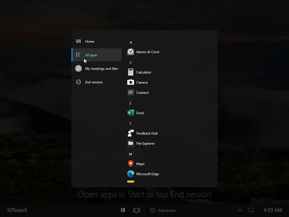Image resolution: width=289 pixels, height=217 pixels.
Task: Click the Alarms & Clock label
Action: [x=148, y=52]
